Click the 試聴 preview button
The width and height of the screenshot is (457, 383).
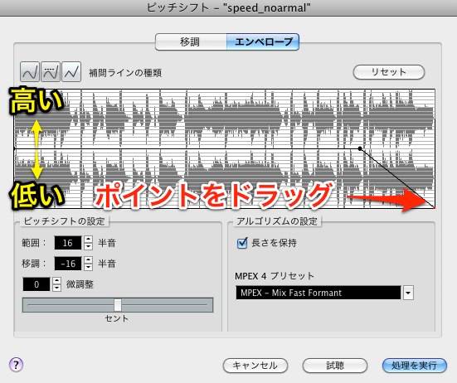tap(335, 366)
